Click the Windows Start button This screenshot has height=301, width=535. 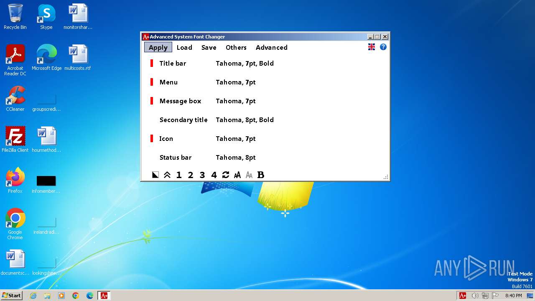12,296
